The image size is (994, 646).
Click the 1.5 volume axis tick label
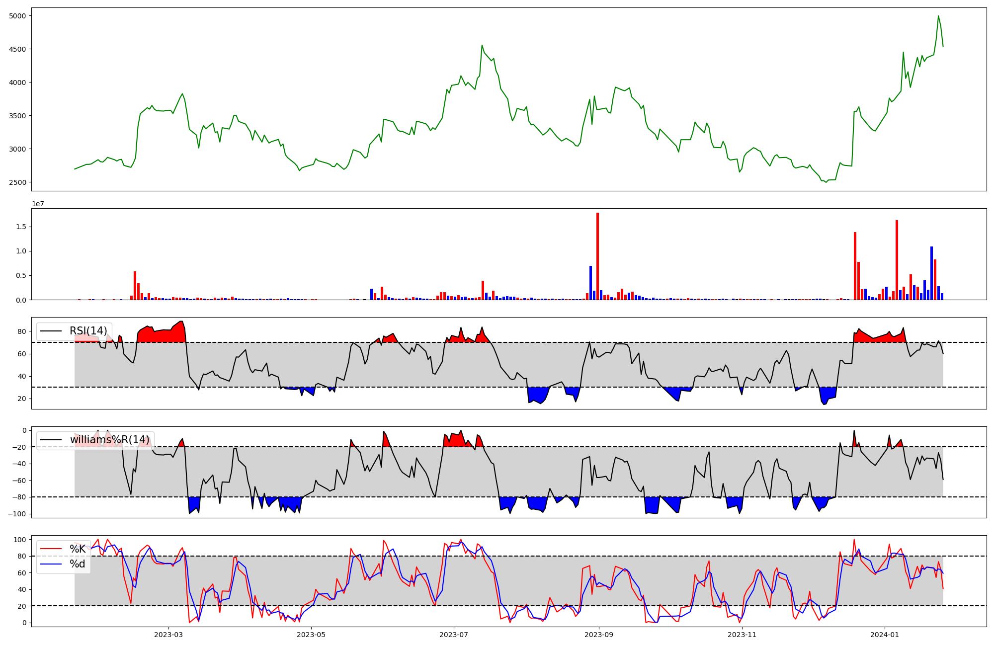(x=22, y=227)
